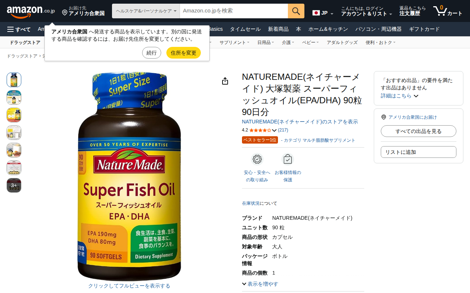470x293 pixels.
Task: Click the すべての出品を見る button
Action: [419, 131]
